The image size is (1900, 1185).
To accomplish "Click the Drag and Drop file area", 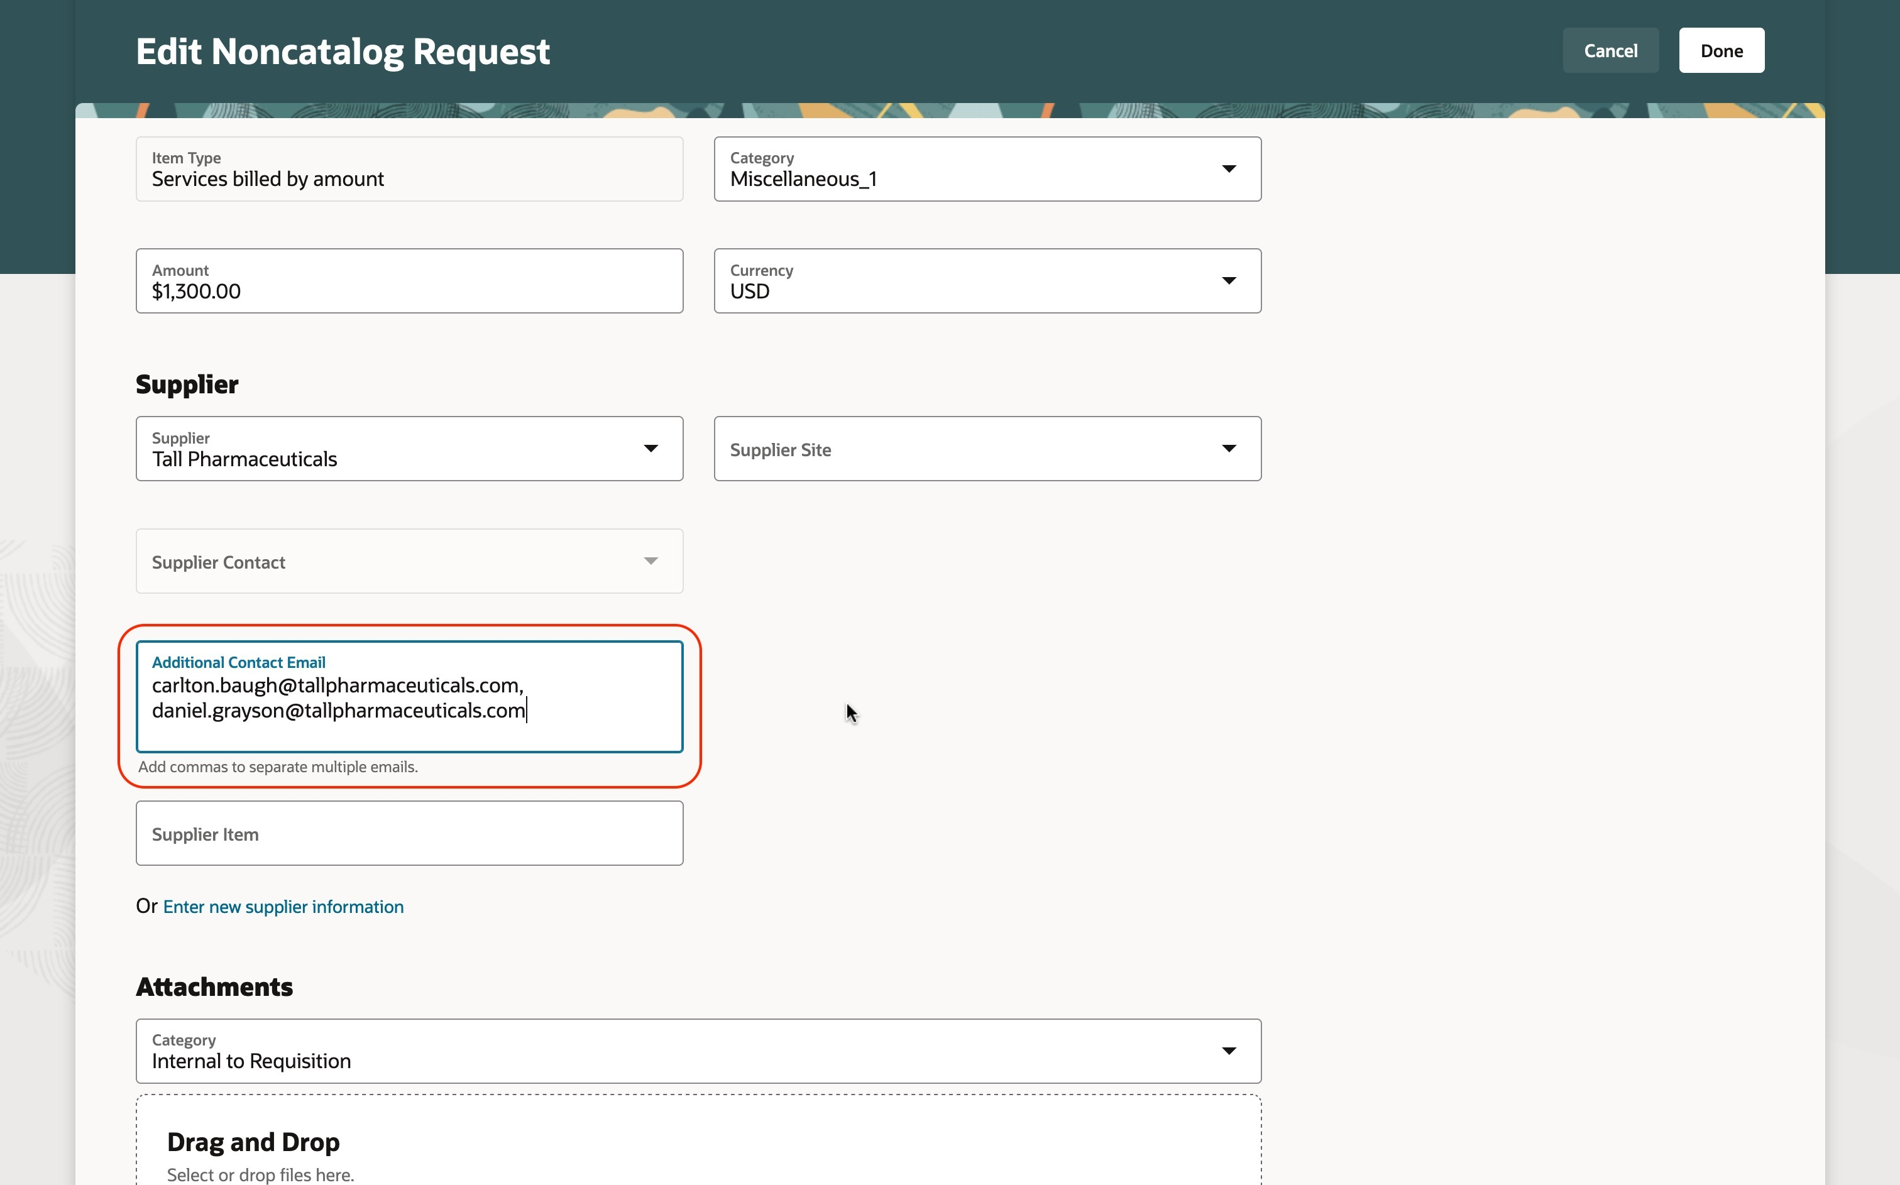I will click(698, 1144).
